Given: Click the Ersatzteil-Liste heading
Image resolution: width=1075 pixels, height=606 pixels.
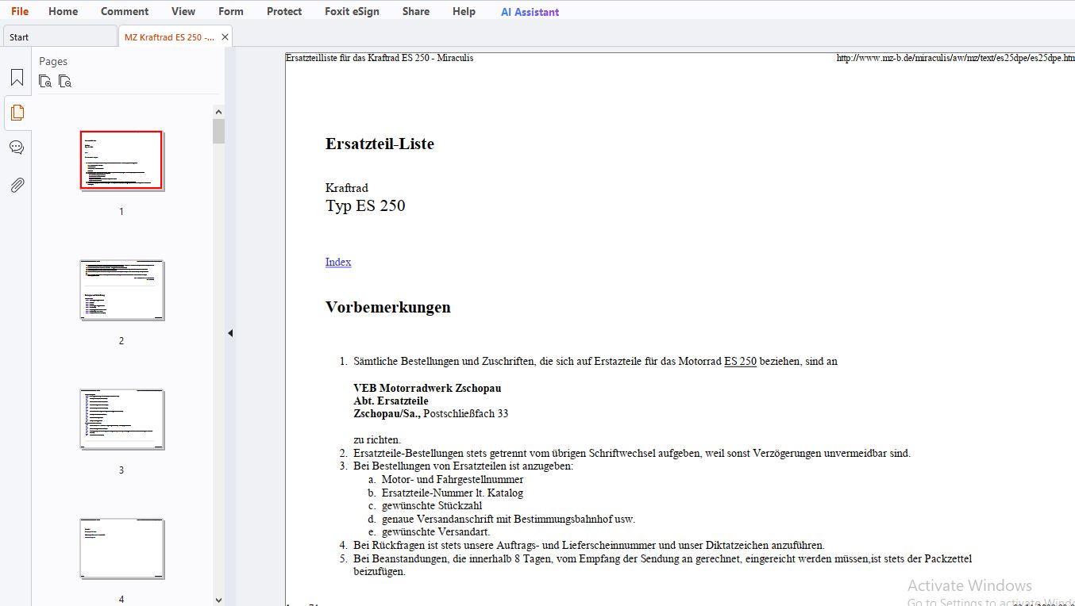Looking at the screenshot, I should pos(380,144).
